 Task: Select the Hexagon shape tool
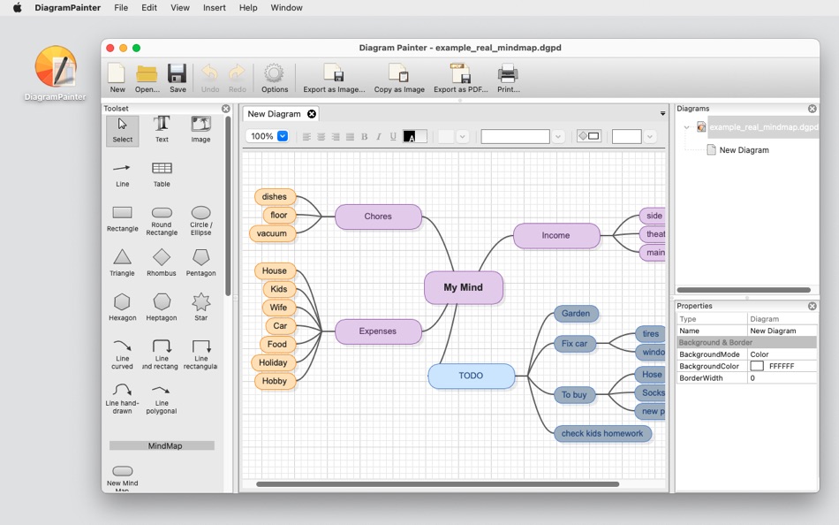123,308
